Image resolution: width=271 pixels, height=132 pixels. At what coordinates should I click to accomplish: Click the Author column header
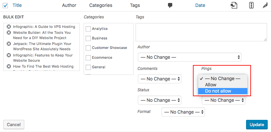69,5
